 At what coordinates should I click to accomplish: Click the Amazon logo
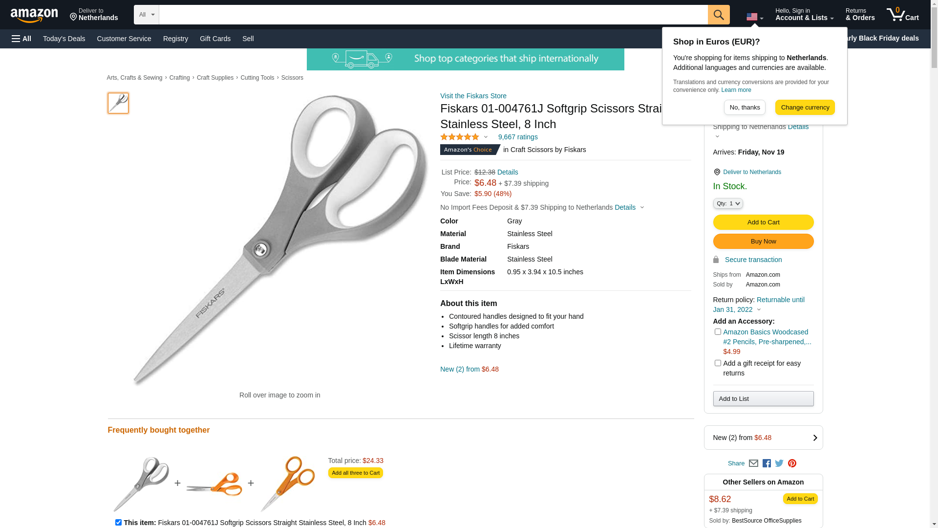pos(34,16)
